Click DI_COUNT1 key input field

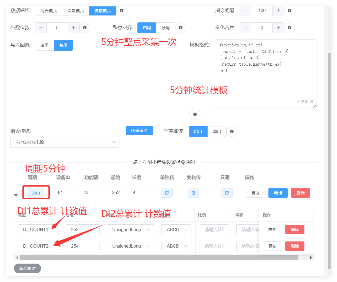[38, 230]
